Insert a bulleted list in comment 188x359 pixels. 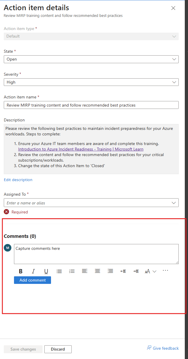(x=59, y=271)
